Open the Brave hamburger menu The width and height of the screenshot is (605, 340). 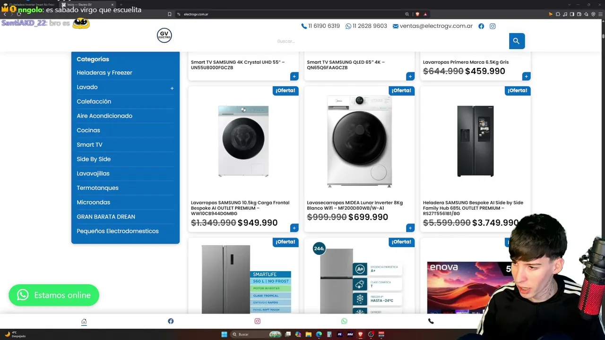(x=600, y=14)
